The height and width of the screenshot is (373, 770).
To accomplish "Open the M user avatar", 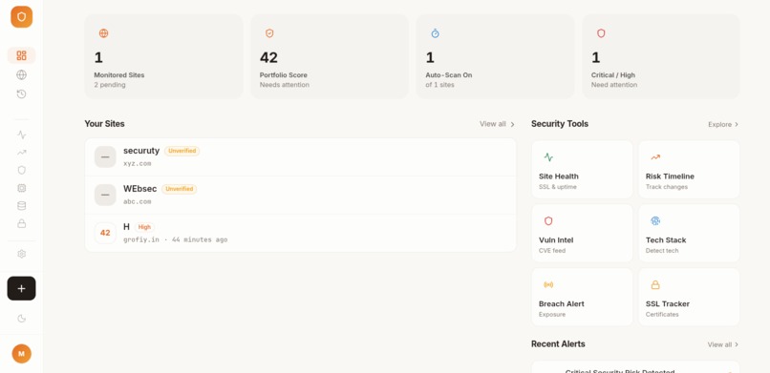I will point(22,353).
